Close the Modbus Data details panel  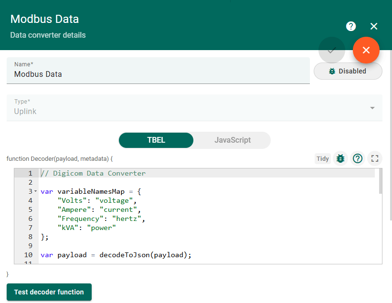(374, 26)
